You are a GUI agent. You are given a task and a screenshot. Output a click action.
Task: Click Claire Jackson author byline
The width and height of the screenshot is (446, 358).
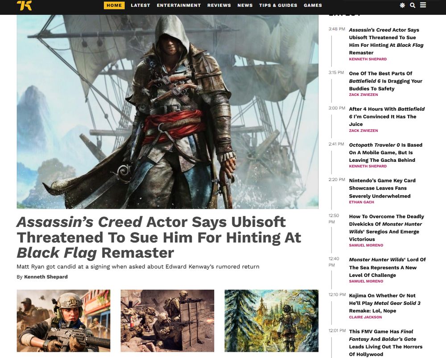click(365, 317)
